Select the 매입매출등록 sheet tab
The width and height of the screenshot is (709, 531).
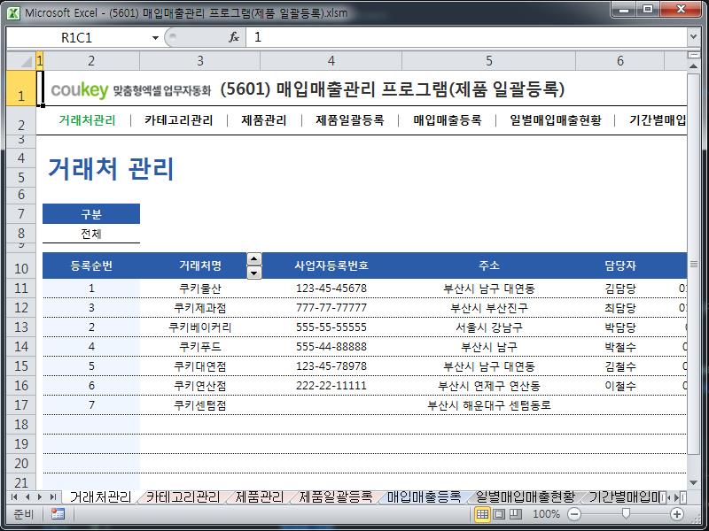click(424, 497)
